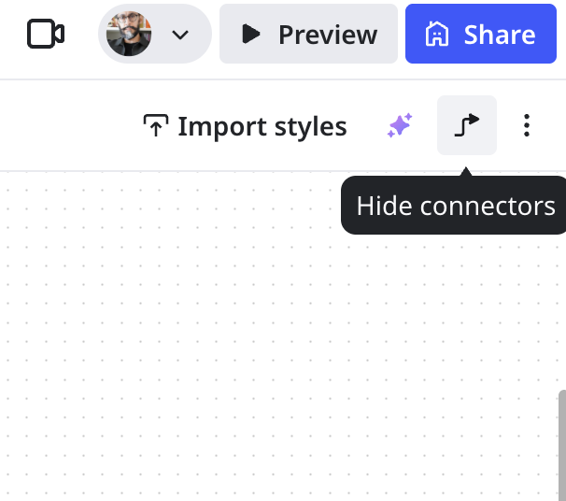Click the upload arrow icon beside Import styles

155,126
